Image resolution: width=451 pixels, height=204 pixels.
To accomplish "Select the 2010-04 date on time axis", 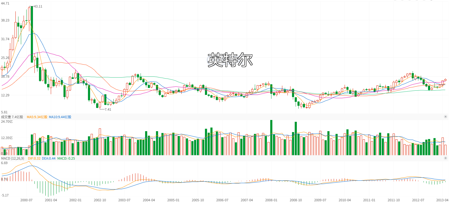I will [345, 200].
